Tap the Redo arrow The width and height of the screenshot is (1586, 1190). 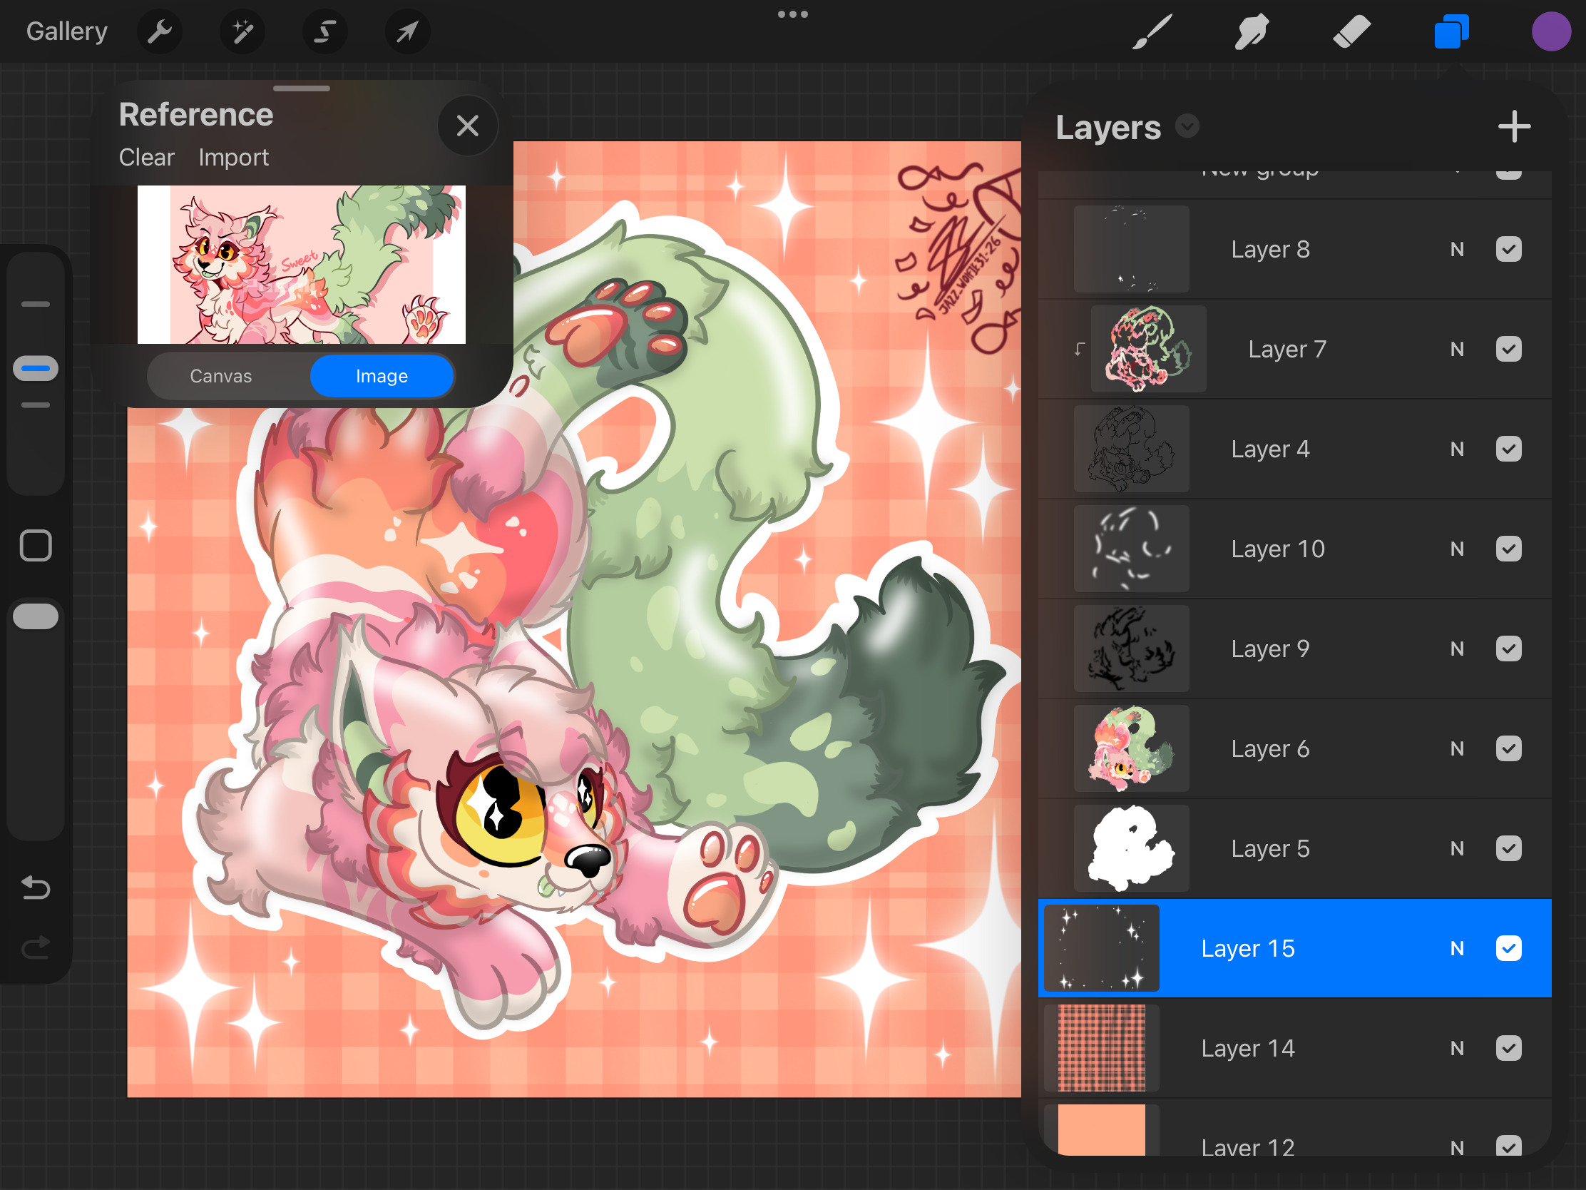click(36, 947)
